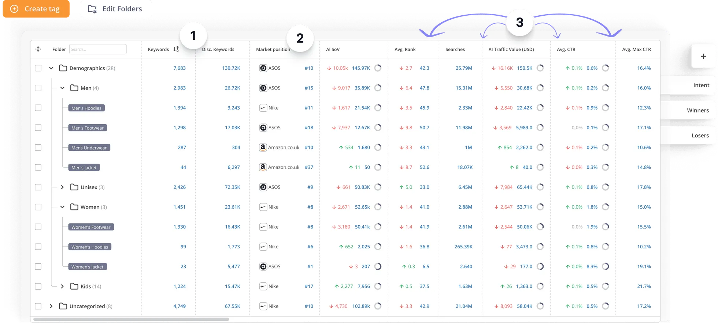Click Nike logo in Men's Hoodies row
718x324 pixels.
263,108
